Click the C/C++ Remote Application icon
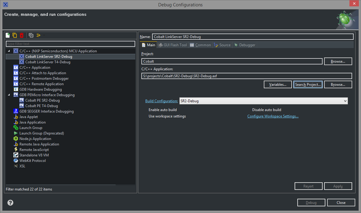 16,84
